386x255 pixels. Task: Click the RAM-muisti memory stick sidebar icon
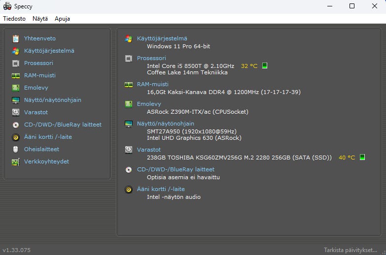pos(16,75)
